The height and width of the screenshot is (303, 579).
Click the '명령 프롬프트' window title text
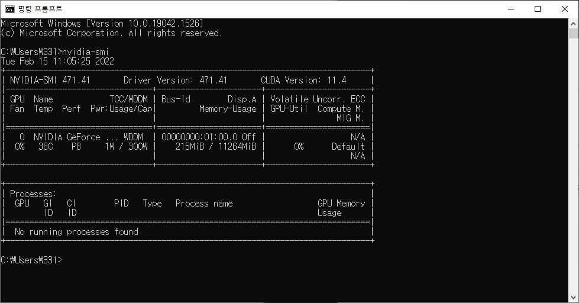click(40, 9)
